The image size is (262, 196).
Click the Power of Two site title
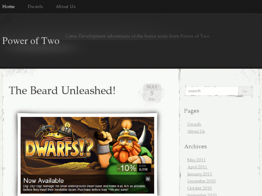[x=31, y=41]
